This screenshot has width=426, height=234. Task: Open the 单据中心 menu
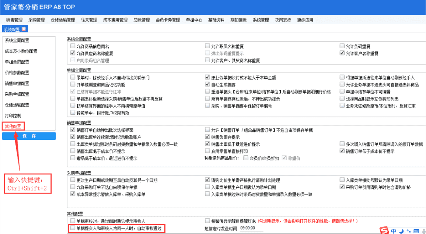[194, 20]
